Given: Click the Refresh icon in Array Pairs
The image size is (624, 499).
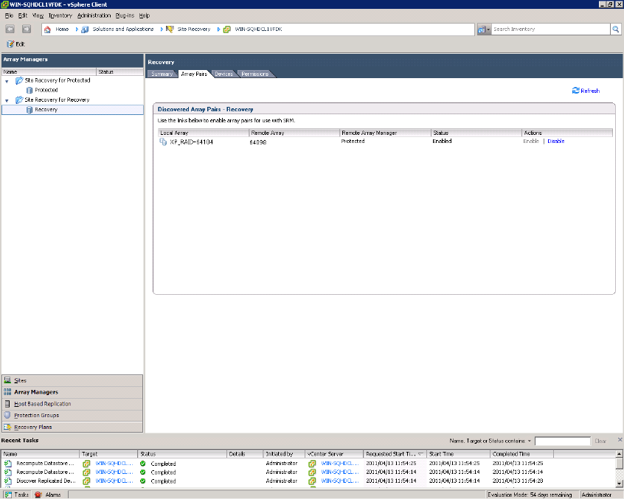Looking at the screenshot, I should tap(576, 91).
